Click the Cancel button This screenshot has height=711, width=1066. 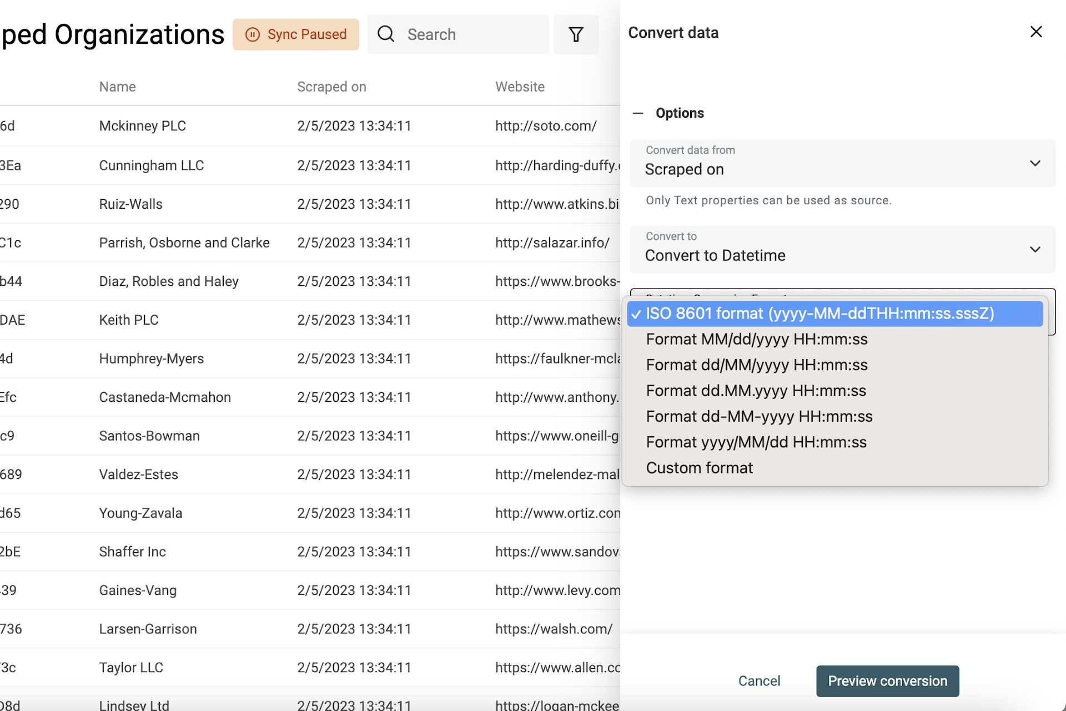tap(759, 680)
